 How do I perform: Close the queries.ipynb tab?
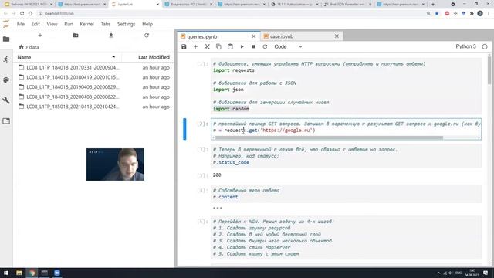coord(254,36)
